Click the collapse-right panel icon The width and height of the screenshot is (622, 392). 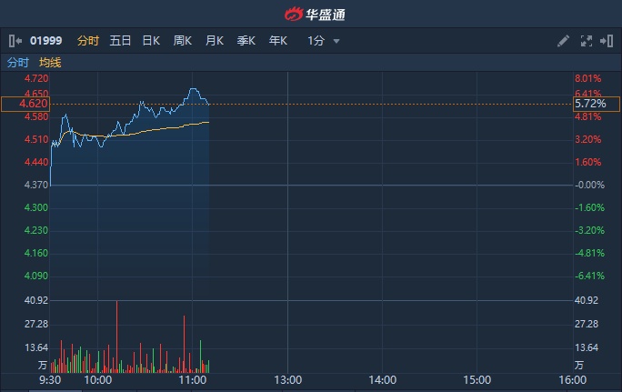pyautogui.click(x=607, y=41)
